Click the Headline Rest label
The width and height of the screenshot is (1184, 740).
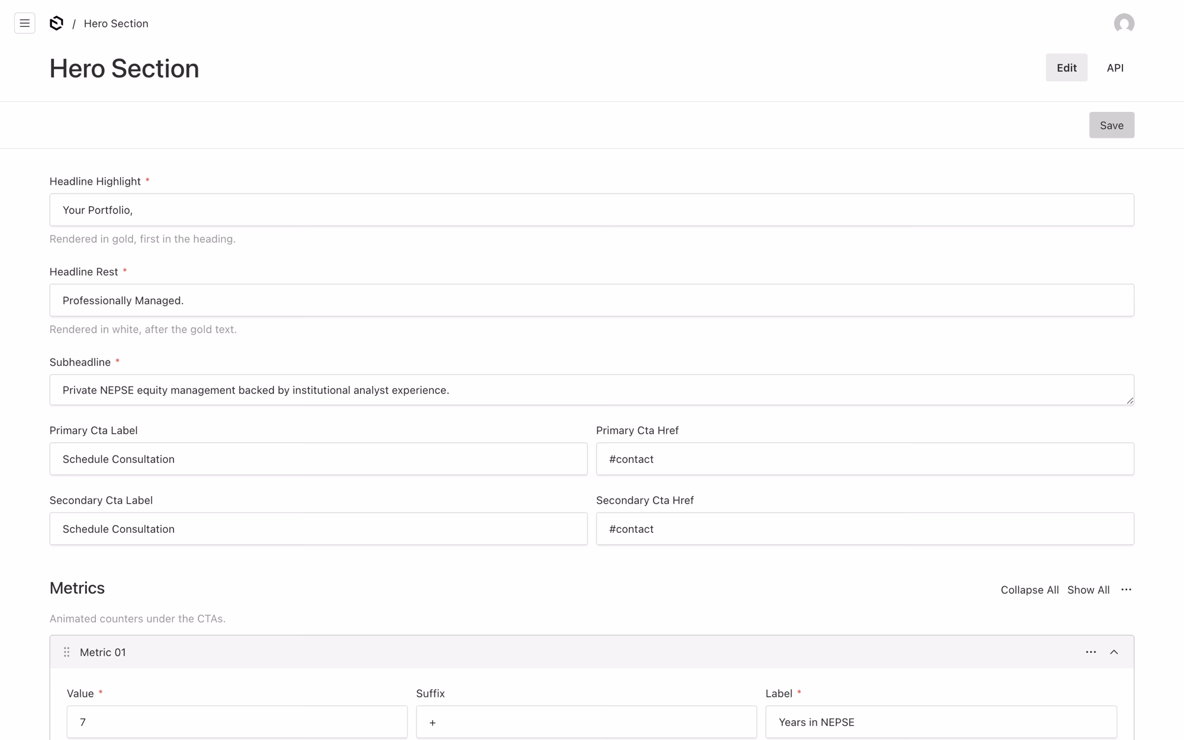[84, 272]
